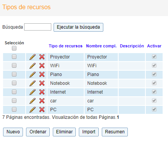Edit the PC row pencil icon
Image resolution: width=168 pixels, height=141 pixels.
tap(33, 110)
